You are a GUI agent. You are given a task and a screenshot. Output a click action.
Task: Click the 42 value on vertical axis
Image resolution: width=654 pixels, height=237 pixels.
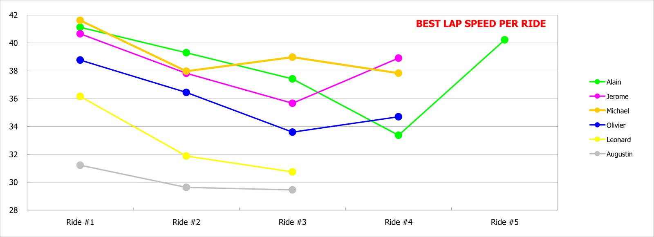click(13, 16)
